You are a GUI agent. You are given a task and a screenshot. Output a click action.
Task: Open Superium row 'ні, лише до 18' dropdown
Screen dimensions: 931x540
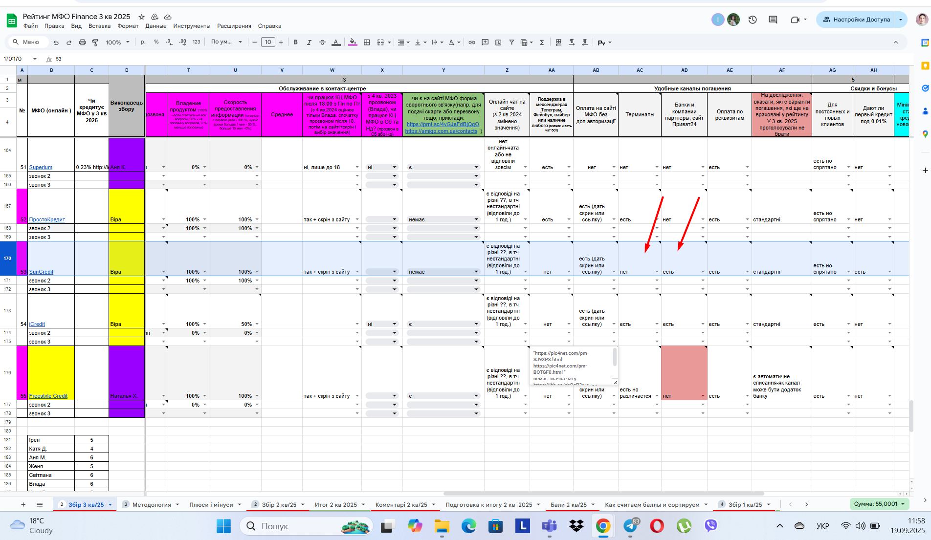357,167
